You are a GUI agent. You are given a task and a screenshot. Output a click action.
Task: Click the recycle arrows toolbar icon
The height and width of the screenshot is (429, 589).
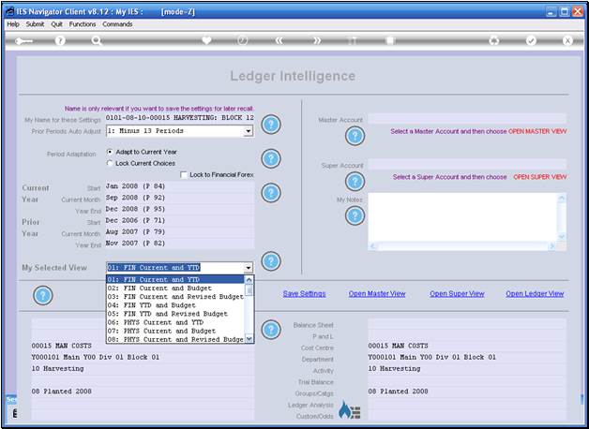494,40
